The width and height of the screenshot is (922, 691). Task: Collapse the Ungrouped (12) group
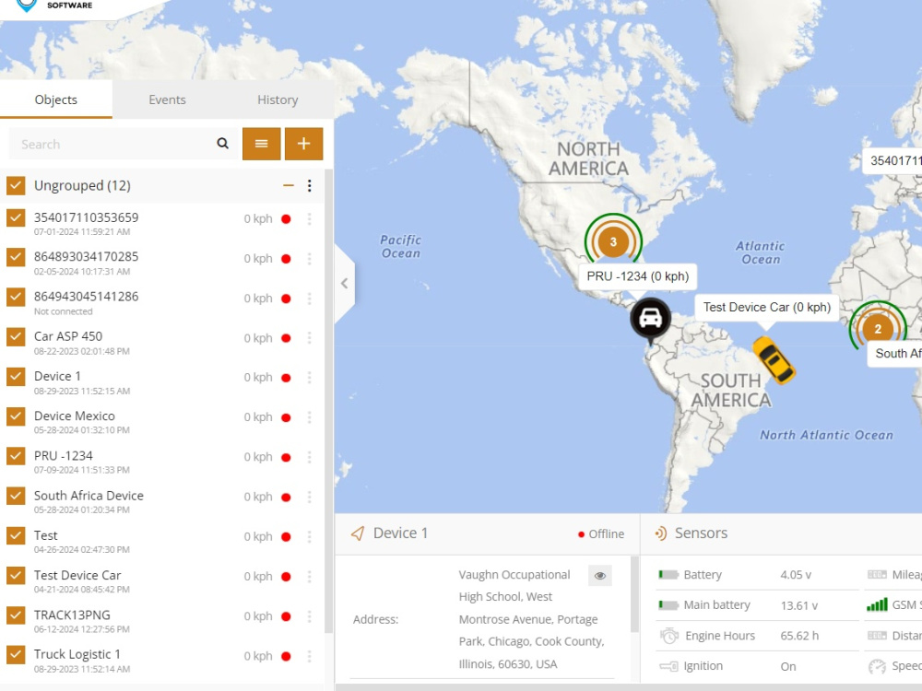point(288,186)
